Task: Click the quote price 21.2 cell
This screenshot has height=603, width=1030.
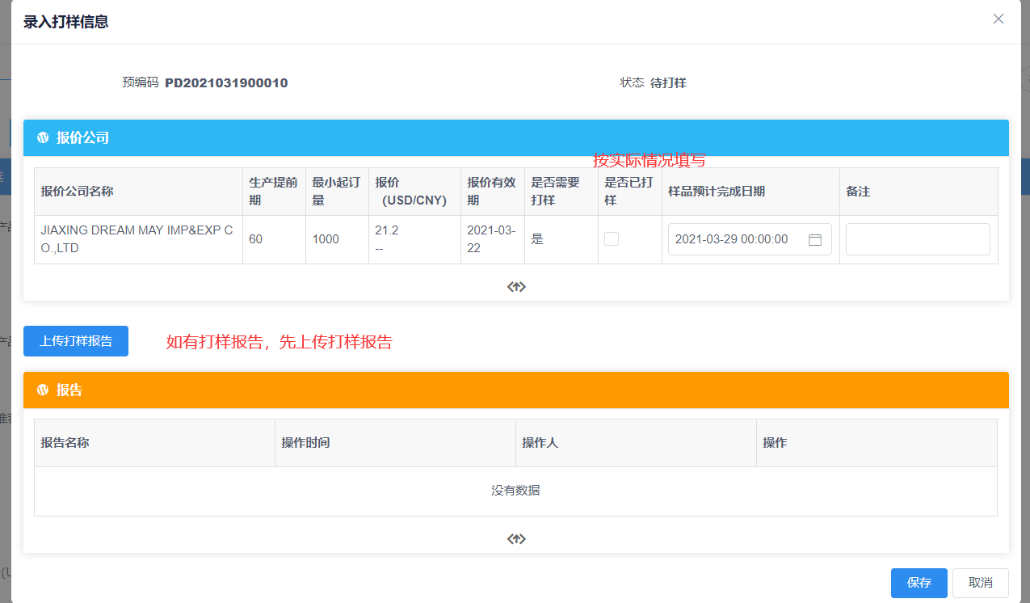Action: 414,239
